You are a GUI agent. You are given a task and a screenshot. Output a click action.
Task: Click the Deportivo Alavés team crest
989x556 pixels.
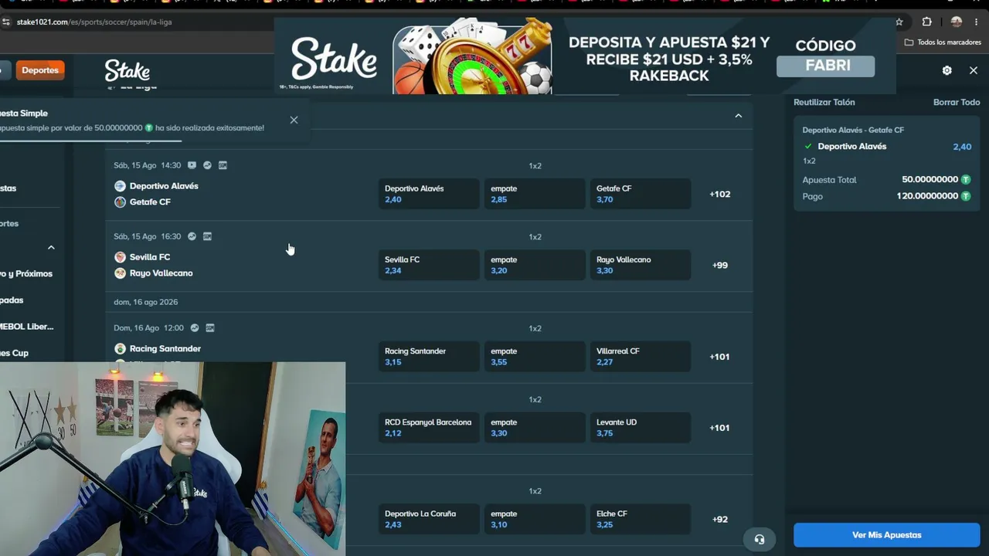[x=120, y=186]
